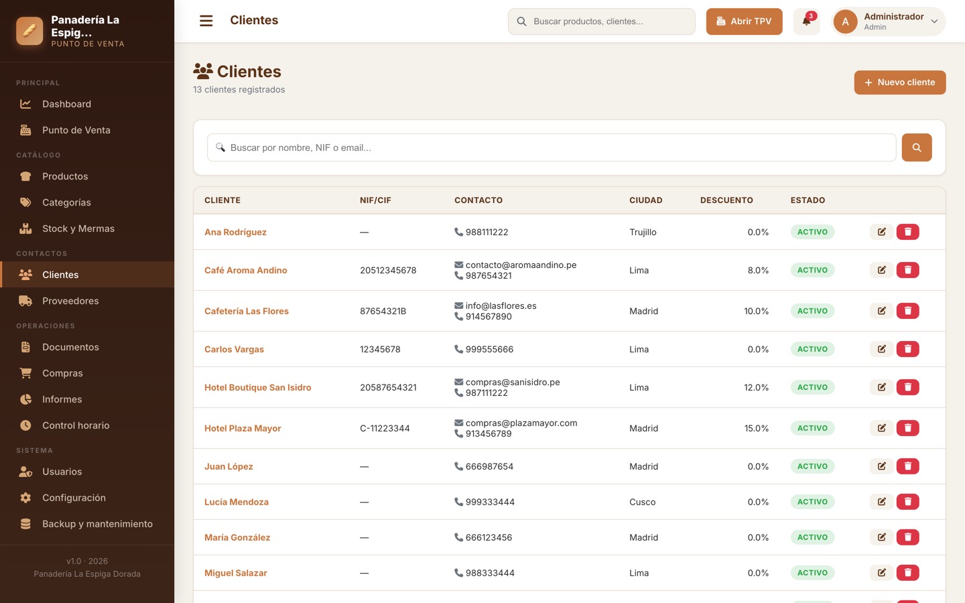The image size is (965, 603).
Task: Open Control horario
Action: [87, 425]
